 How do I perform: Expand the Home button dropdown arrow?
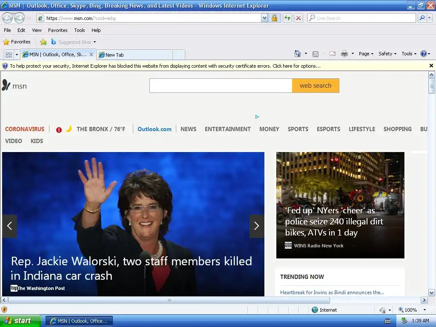coord(306,53)
